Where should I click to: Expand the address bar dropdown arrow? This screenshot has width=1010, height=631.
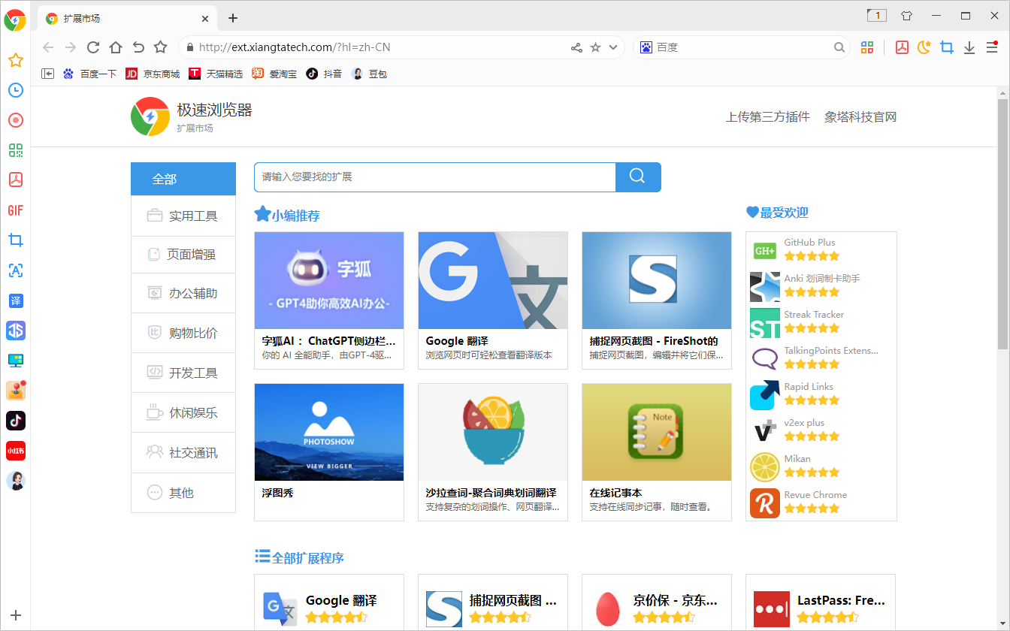pyautogui.click(x=613, y=47)
